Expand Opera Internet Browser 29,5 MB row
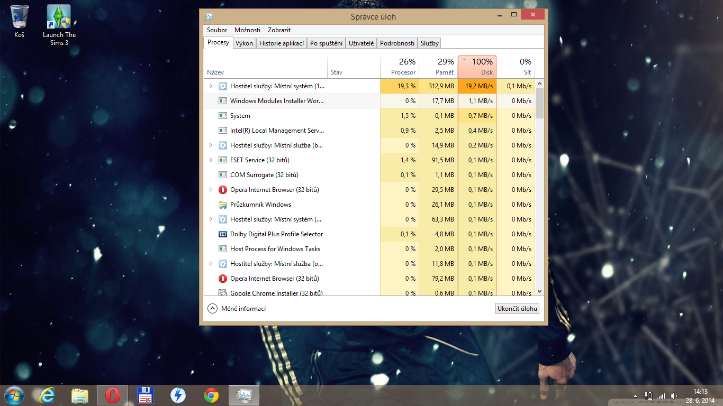Image resolution: width=723 pixels, height=406 pixels. coord(211,190)
